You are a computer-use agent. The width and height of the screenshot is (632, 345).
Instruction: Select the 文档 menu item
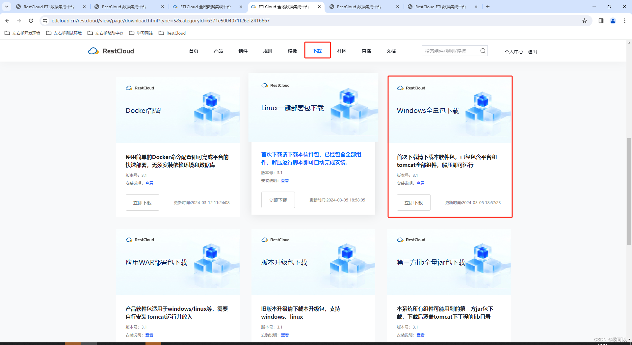(390, 51)
